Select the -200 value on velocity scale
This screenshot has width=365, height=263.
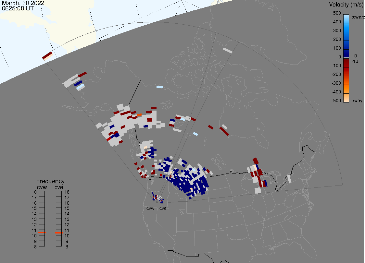[336, 74]
